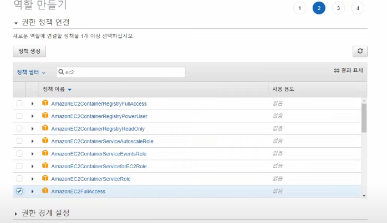Click the policy list scroll down arrow
Screen dimensions: 387x223
364,196
